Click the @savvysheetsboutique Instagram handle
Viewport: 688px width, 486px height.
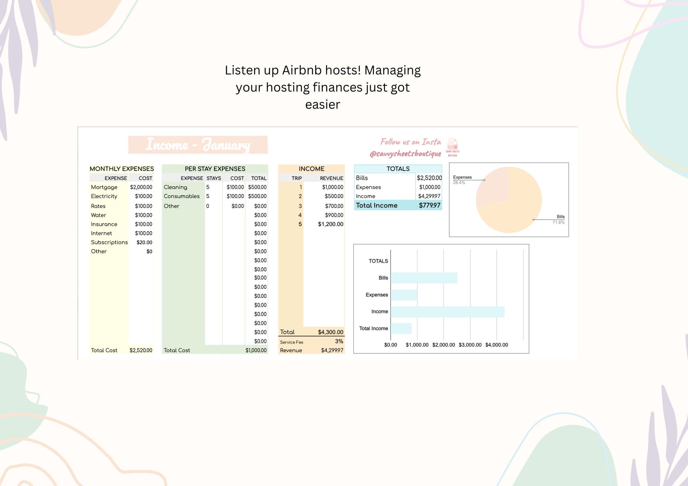[x=405, y=154]
